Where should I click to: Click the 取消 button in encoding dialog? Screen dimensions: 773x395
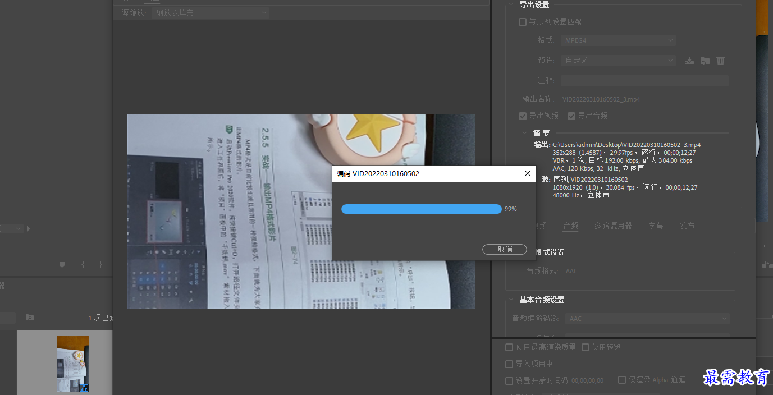point(505,249)
